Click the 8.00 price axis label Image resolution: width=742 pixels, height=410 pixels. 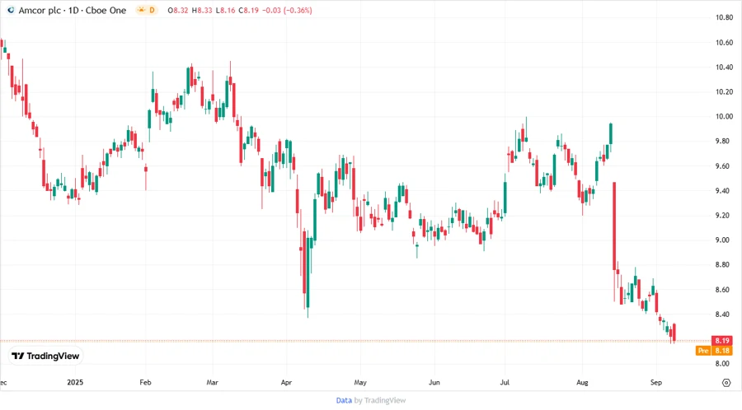[724, 364]
